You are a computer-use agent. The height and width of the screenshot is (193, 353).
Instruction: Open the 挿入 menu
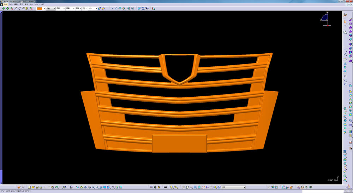(x=26, y=4)
